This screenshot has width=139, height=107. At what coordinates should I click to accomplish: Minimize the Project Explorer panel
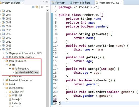[43, 2]
